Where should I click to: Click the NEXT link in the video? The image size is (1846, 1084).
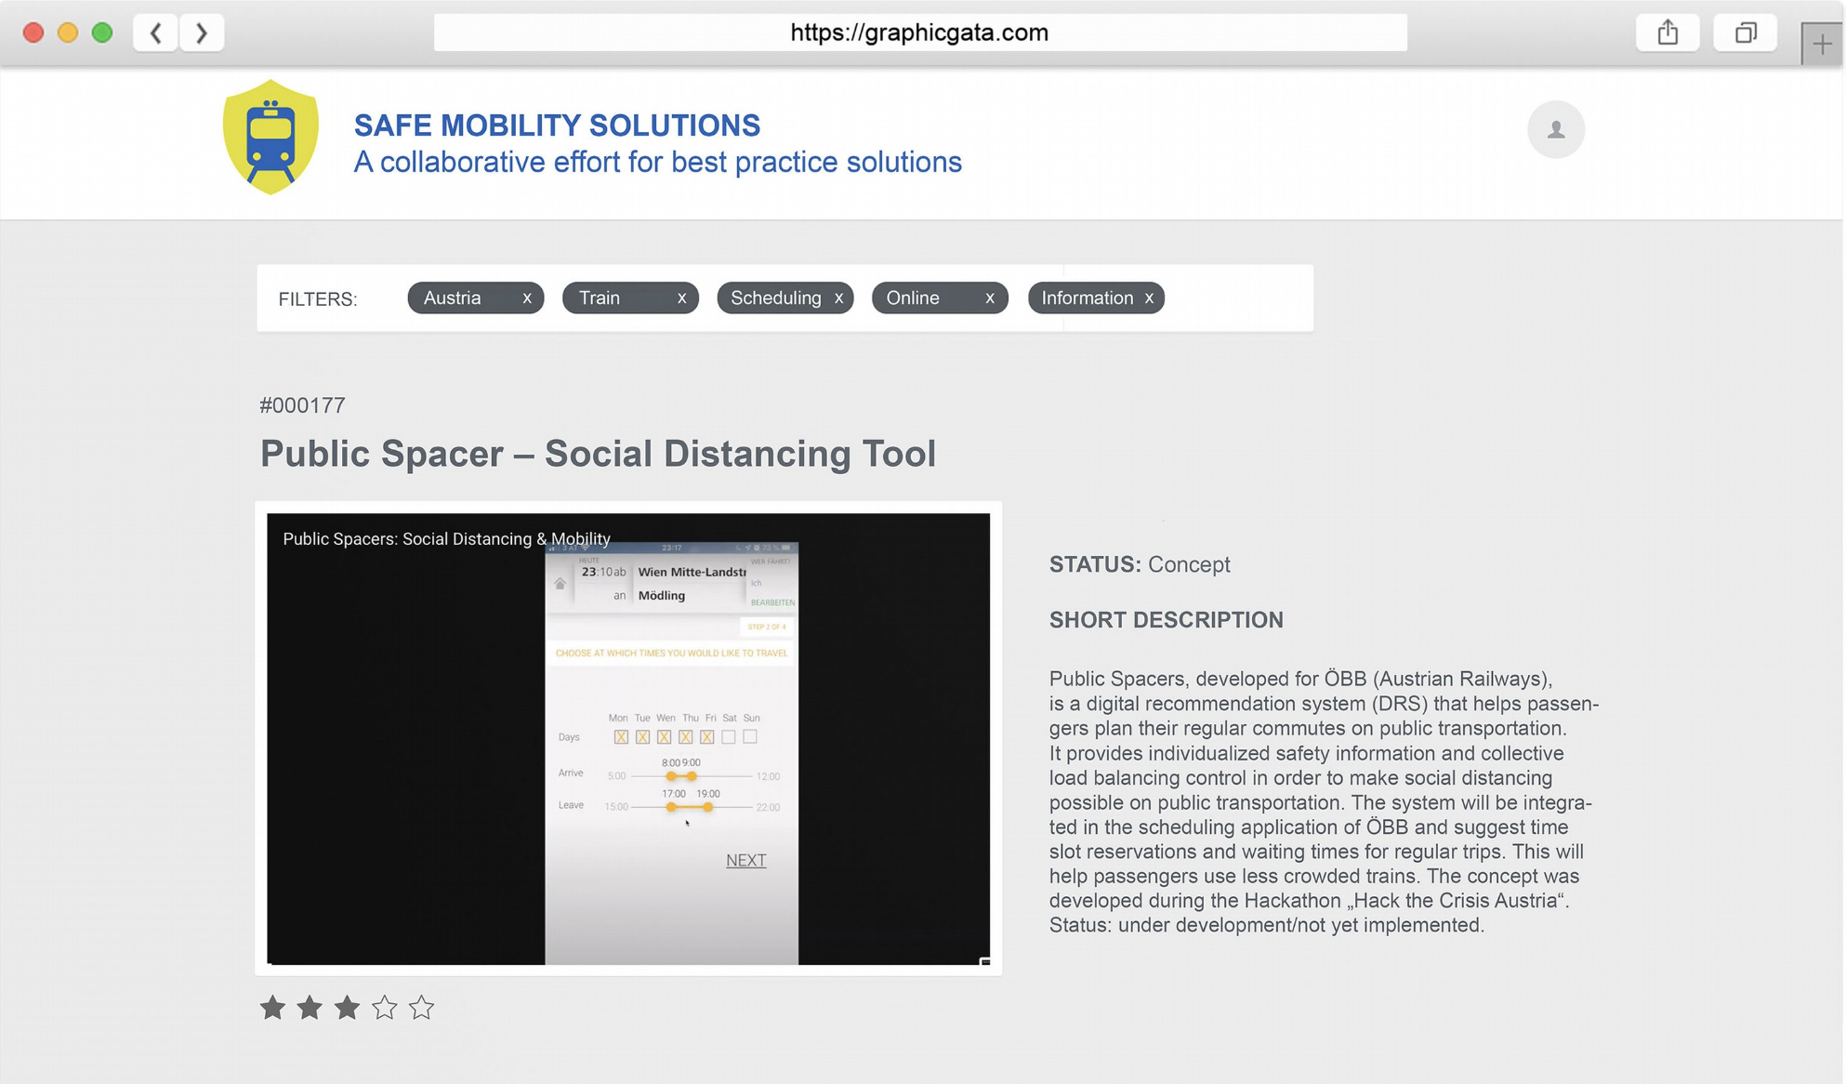click(x=745, y=860)
